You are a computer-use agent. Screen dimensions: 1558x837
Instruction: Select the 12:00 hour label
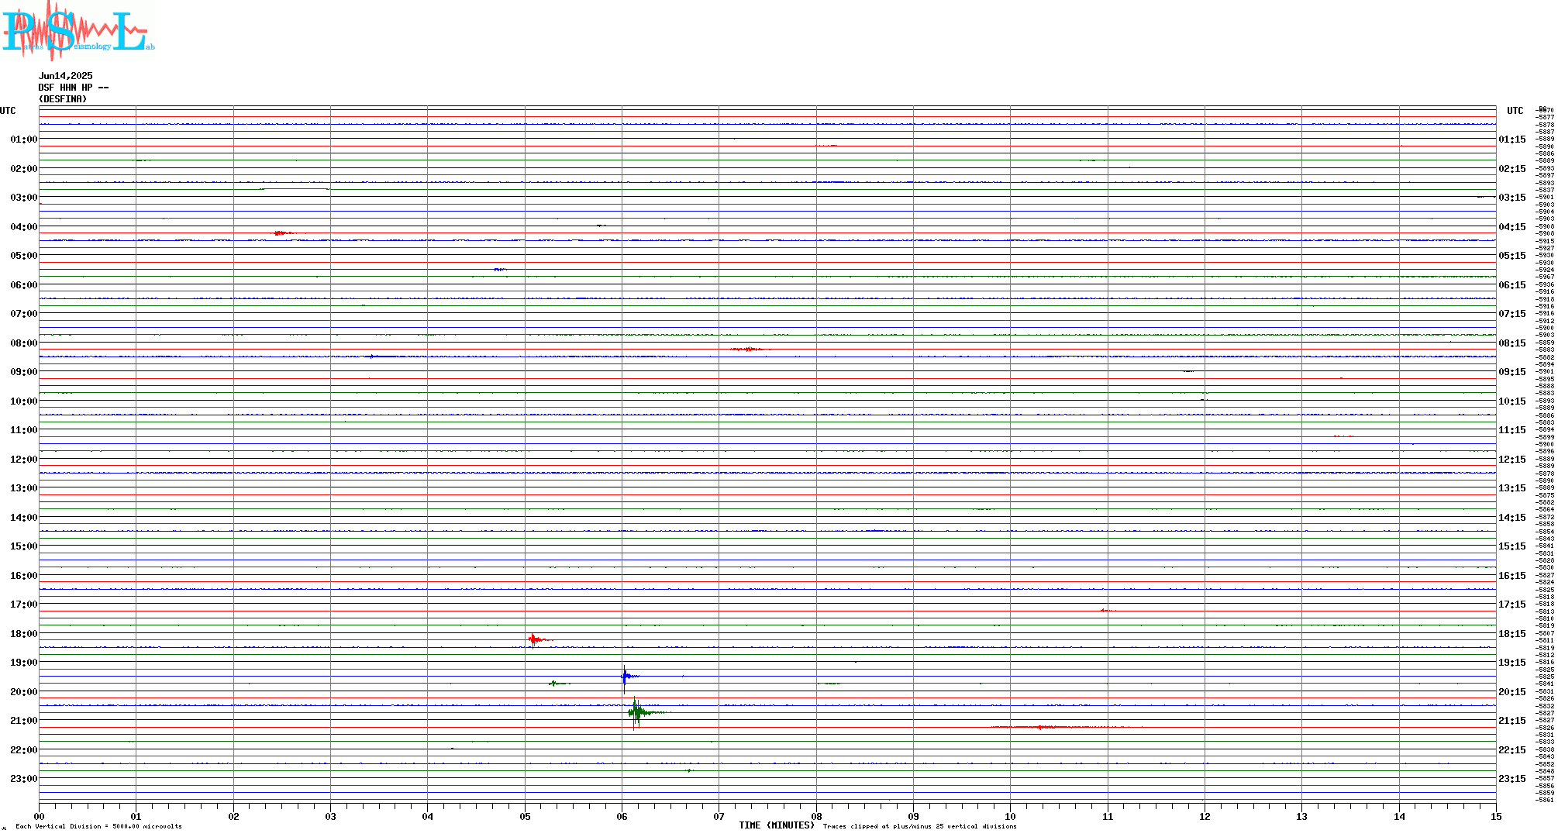(24, 460)
